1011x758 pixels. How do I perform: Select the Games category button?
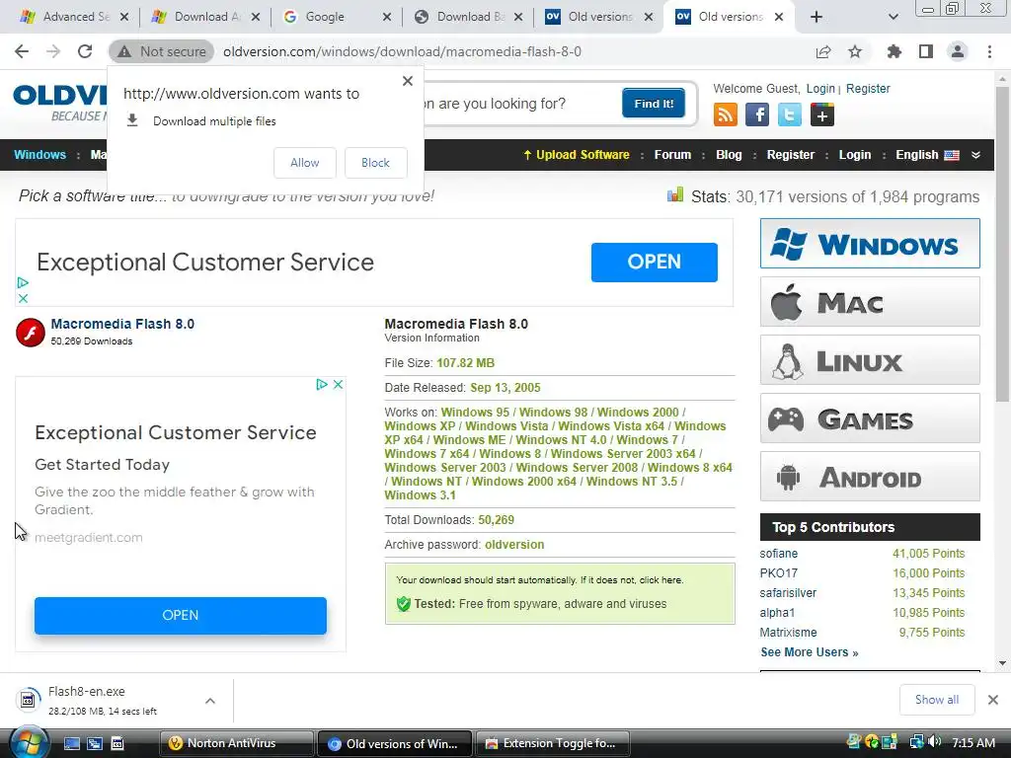click(870, 418)
